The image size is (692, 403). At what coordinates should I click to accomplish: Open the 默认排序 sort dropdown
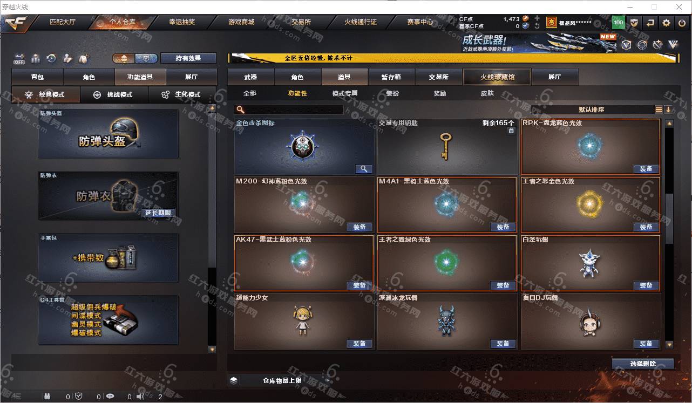[x=592, y=110]
